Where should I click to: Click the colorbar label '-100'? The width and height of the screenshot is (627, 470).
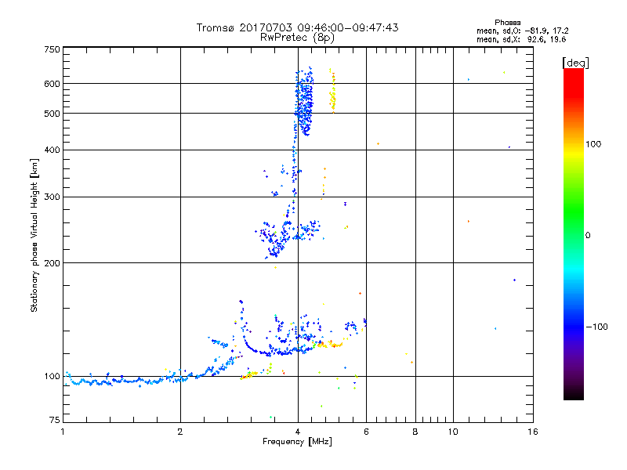click(x=596, y=327)
